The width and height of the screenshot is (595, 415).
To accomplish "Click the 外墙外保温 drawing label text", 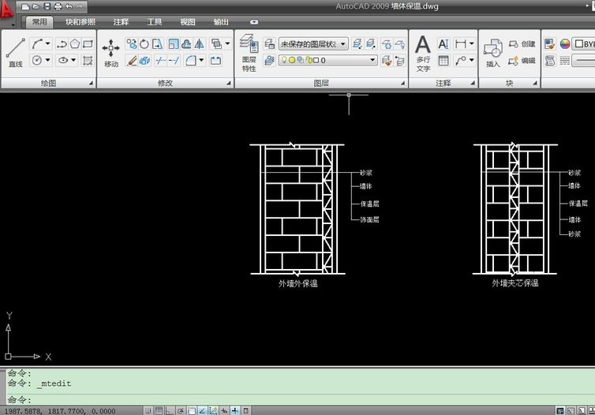I will tap(297, 283).
